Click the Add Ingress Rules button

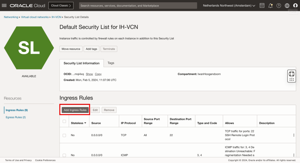tap(75, 110)
